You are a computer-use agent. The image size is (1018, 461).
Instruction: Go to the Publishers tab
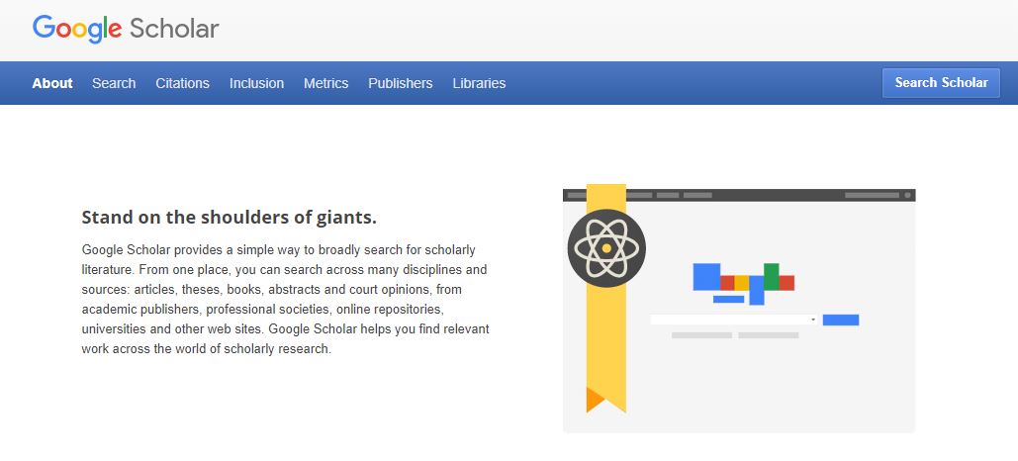pos(400,83)
